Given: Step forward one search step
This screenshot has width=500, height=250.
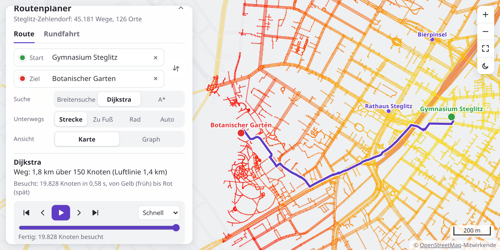Looking at the screenshot, I should pos(79,213).
